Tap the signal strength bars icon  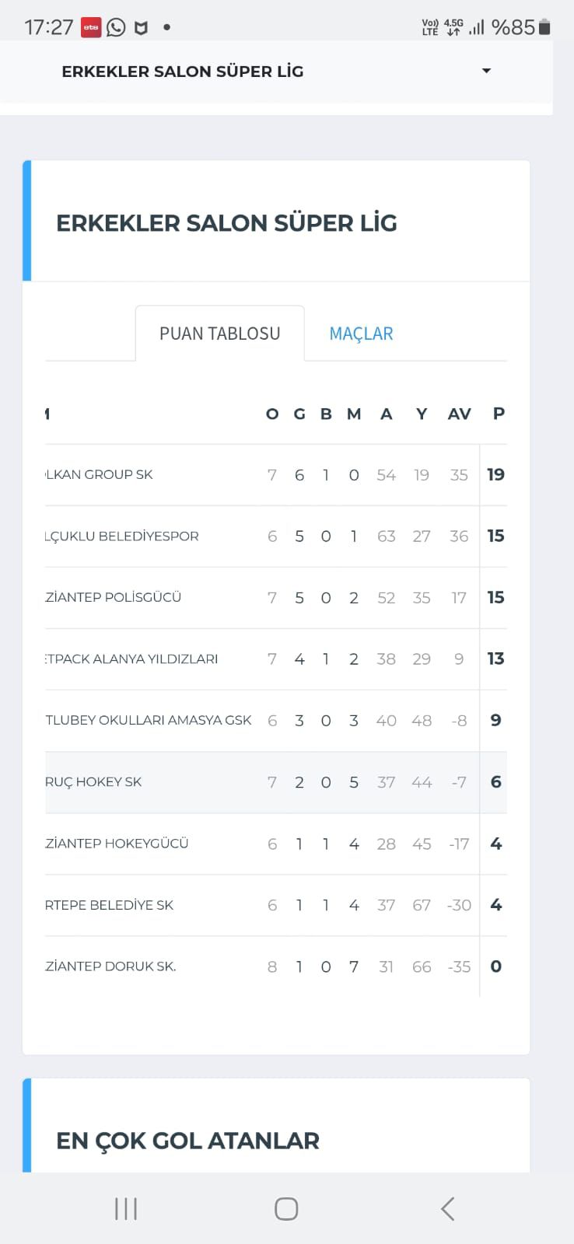pos(477,27)
